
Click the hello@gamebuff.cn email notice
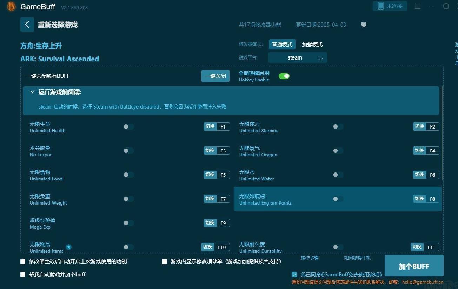click(x=367, y=282)
